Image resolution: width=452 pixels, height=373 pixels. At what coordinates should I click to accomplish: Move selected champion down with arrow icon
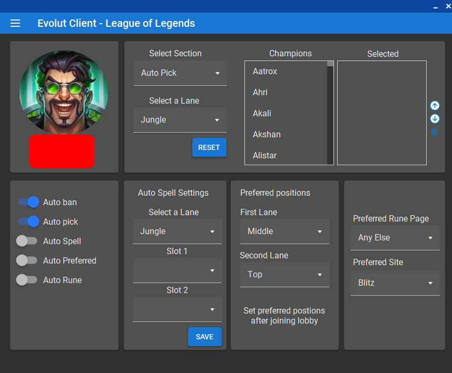435,118
